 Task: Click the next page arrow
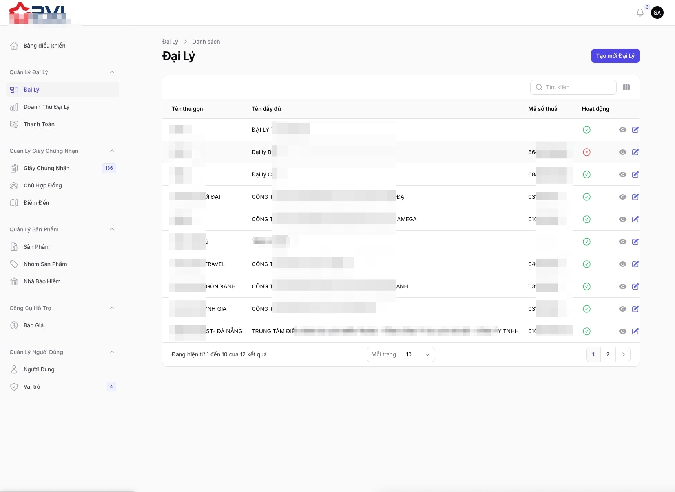(623, 354)
